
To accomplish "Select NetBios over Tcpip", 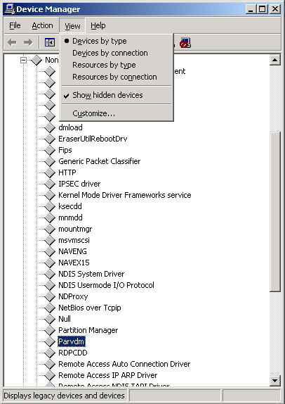I will pos(90,308).
